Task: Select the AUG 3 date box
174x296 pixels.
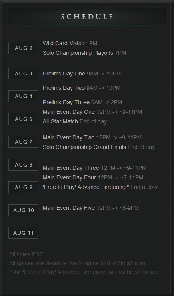Action: [x=23, y=74]
